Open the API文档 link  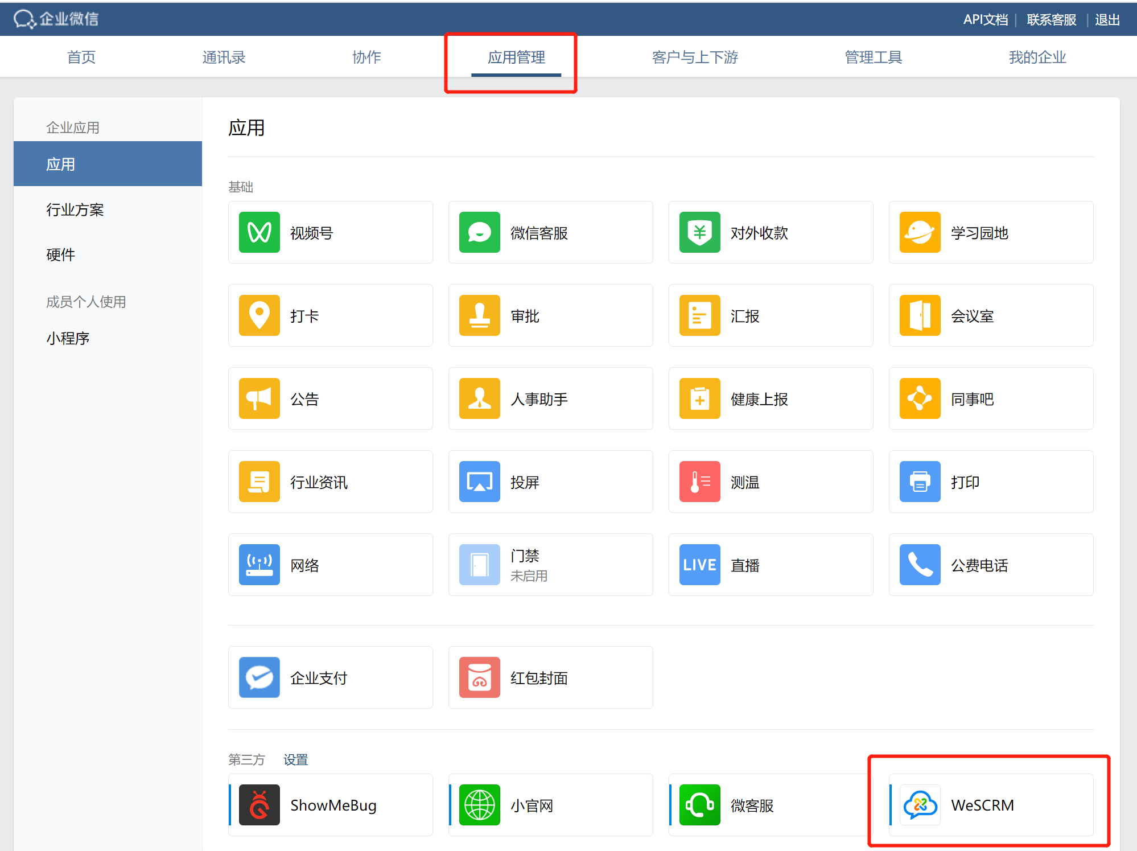(x=985, y=20)
